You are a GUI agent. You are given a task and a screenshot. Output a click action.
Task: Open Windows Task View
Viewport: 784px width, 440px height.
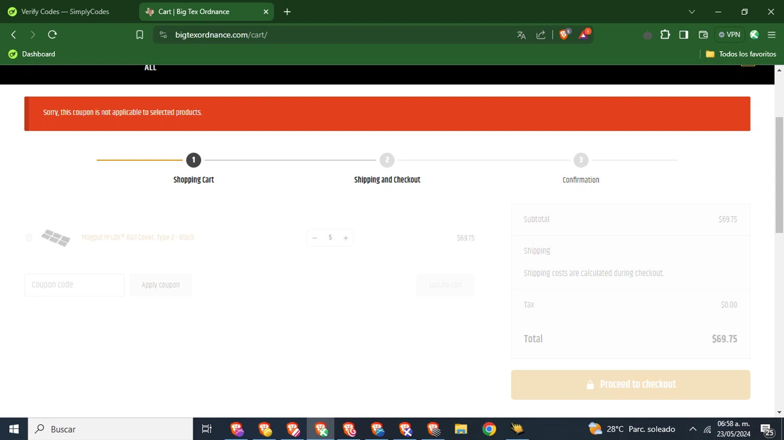coord(207,429)
